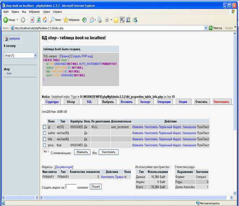Switch to the Операции tab

(x=164, y=102)
